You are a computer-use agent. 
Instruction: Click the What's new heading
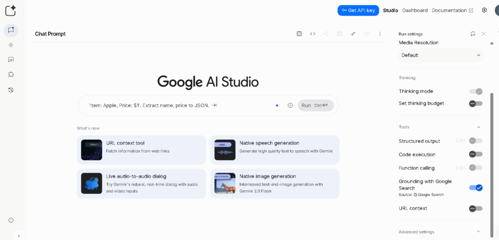88,128
